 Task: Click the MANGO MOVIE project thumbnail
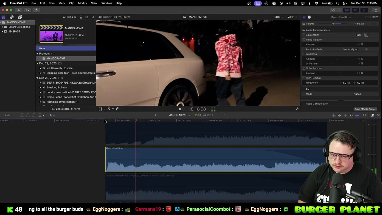[x=51, y=34]
